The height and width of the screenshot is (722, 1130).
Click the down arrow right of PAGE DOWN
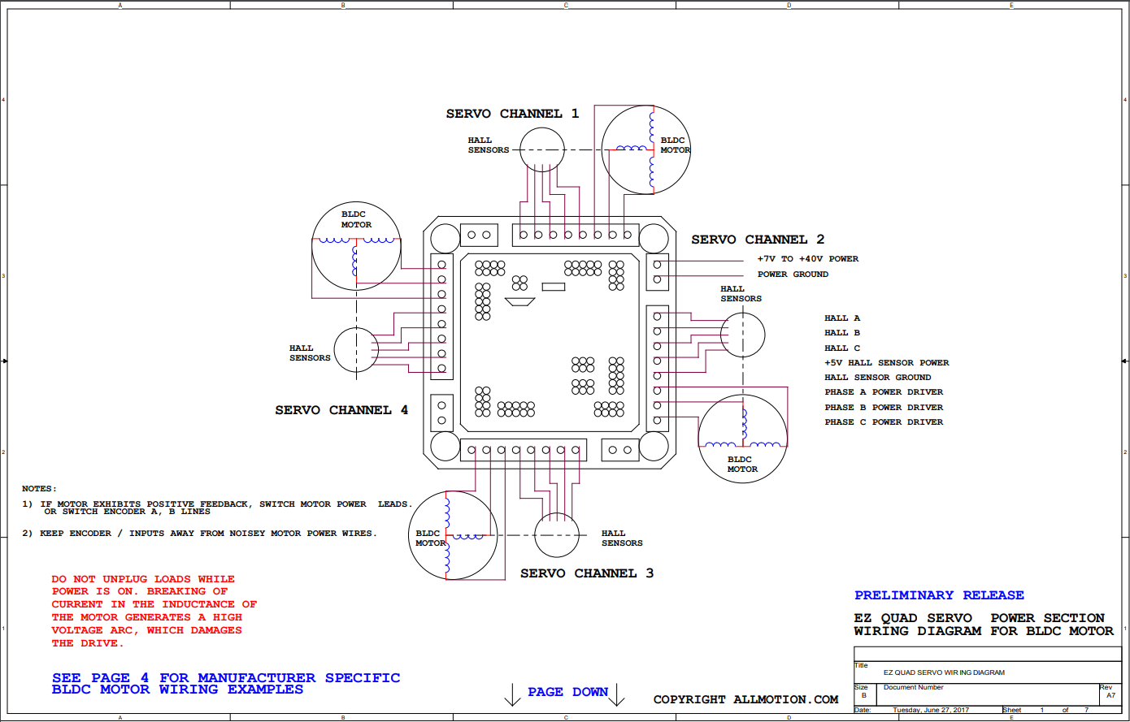click(617, 694)
